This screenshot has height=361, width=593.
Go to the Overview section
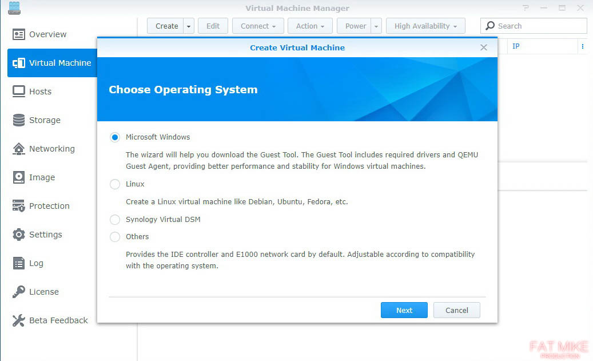[x=47, y=34]
